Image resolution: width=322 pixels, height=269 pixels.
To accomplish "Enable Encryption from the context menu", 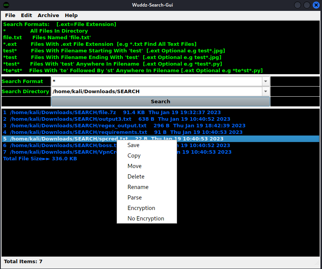I will click(x=141, y=208).
